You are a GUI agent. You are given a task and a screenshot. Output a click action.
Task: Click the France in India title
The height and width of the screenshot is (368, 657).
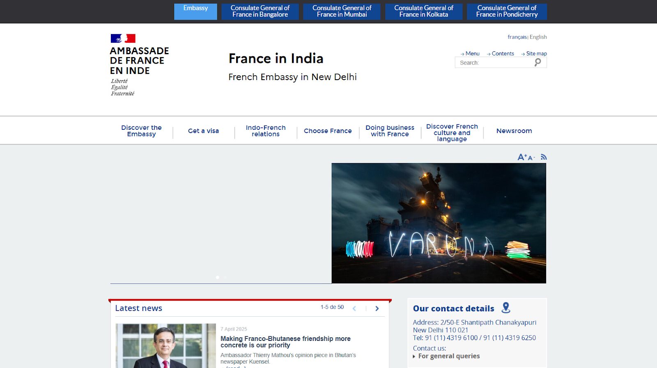276,58
